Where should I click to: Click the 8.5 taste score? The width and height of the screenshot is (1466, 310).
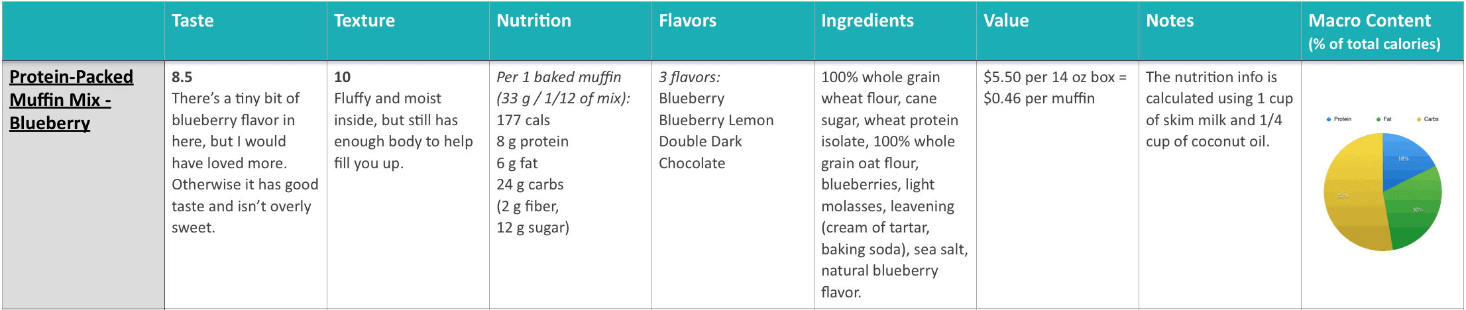[x=182, y=77]
